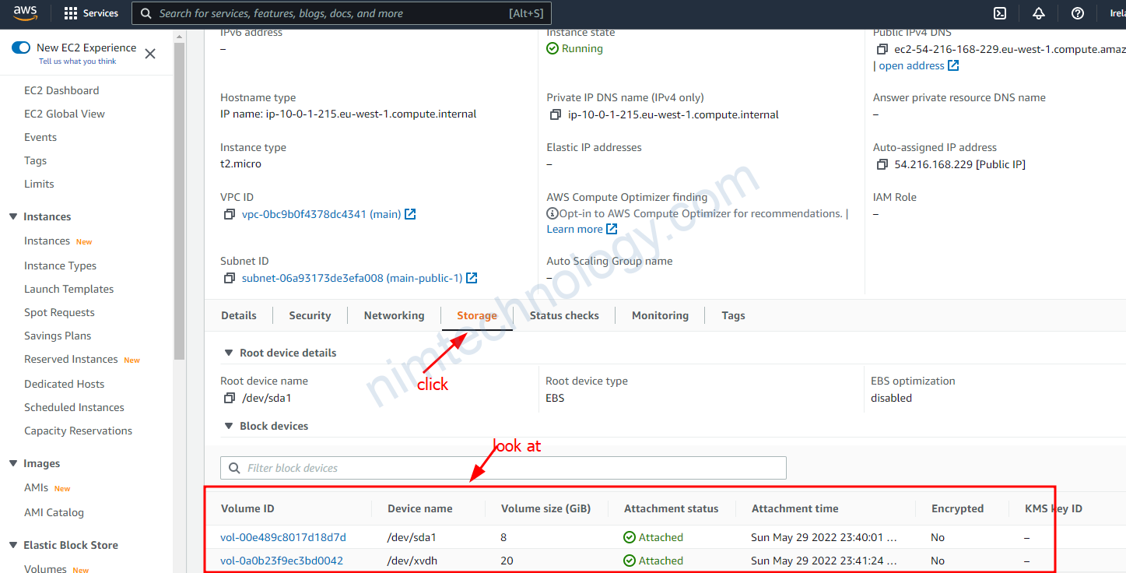Open subnet external link icon
Image resolution: width=1126 pixels, height=573 pixels.
point(472,278)
